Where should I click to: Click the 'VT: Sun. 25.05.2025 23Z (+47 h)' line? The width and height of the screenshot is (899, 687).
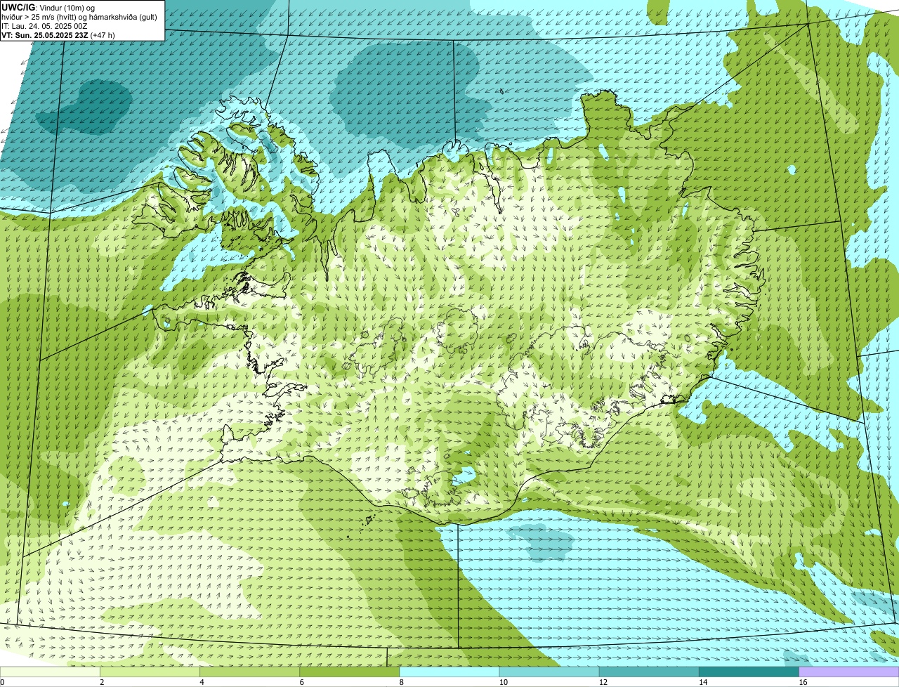pos(58,35)
